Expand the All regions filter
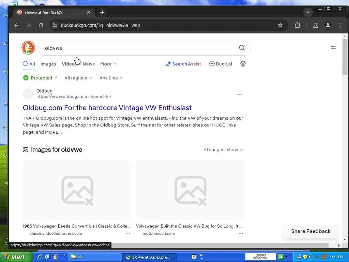Viewport: 349px width, 262px height. 78,78
